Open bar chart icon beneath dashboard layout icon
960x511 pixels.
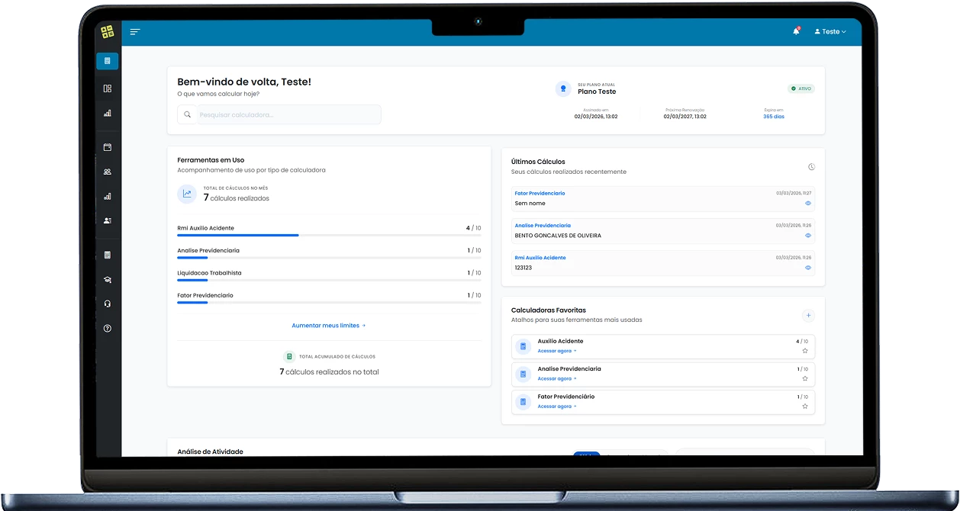(108, 113)
